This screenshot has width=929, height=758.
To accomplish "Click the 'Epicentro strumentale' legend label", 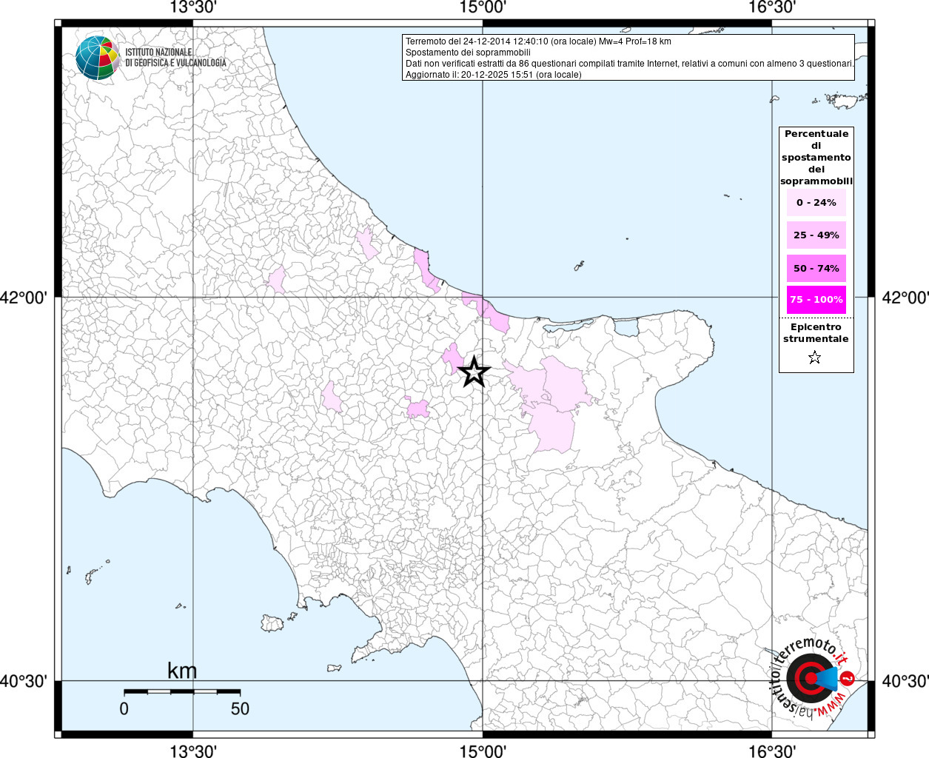I will (x=816, y=333).
